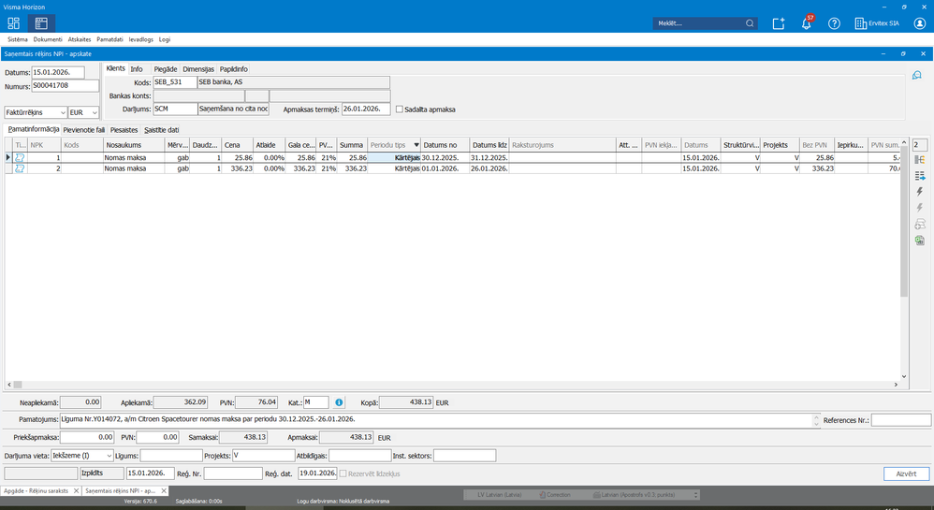
Task: Click the Atbildīgais input field
Action: (359, 456)
